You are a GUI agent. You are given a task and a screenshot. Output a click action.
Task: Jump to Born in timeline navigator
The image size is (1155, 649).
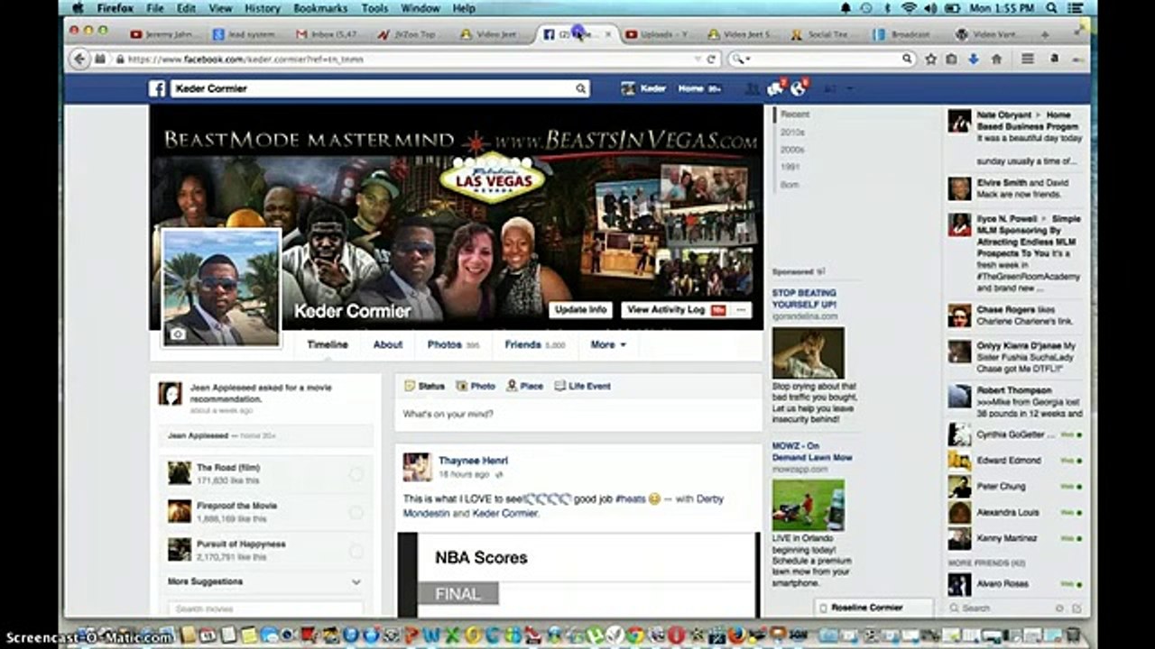(x=790, y=185)
